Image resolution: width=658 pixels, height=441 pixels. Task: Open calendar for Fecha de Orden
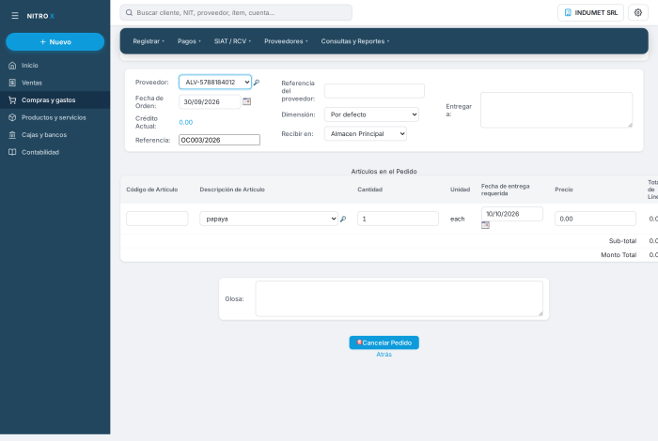click(246, 101)
